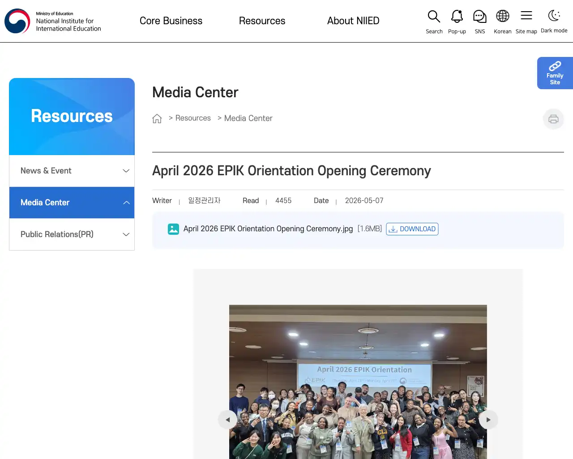The image size is (573, 459).
Task: Collapse Media Center sidebar section
Action: pyautogui.click(x=72, y=203)
